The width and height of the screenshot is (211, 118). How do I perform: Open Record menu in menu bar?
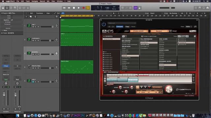[x=42, y=1]
